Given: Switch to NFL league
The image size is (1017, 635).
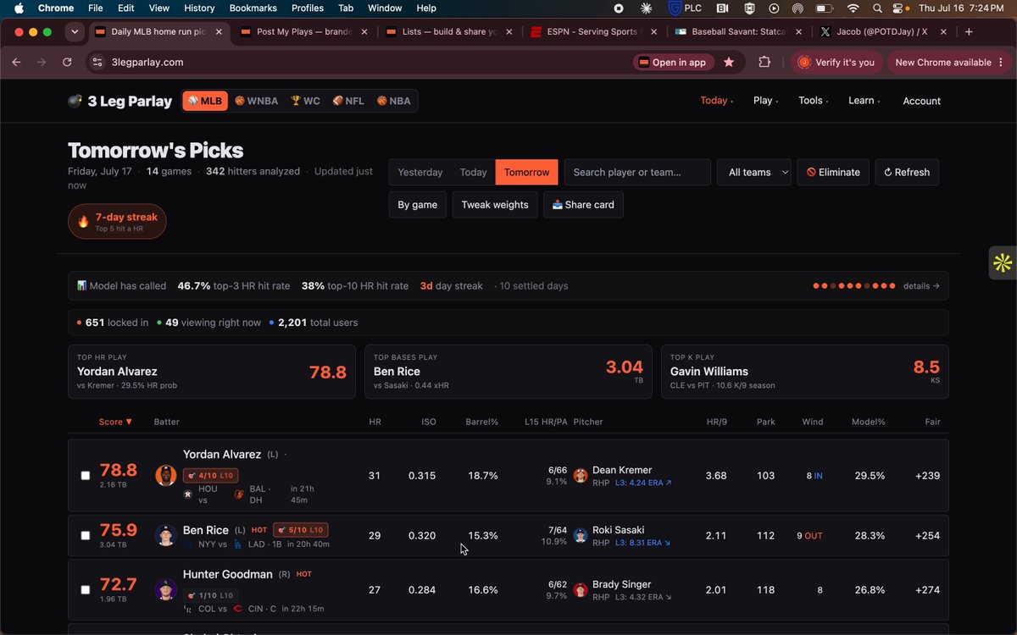Looking at the screenshot, I should click(x=348, y=101).
